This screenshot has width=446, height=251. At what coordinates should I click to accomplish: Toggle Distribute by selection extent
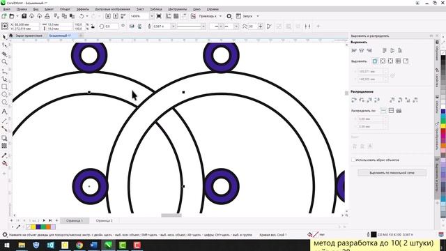coord(383,111)
